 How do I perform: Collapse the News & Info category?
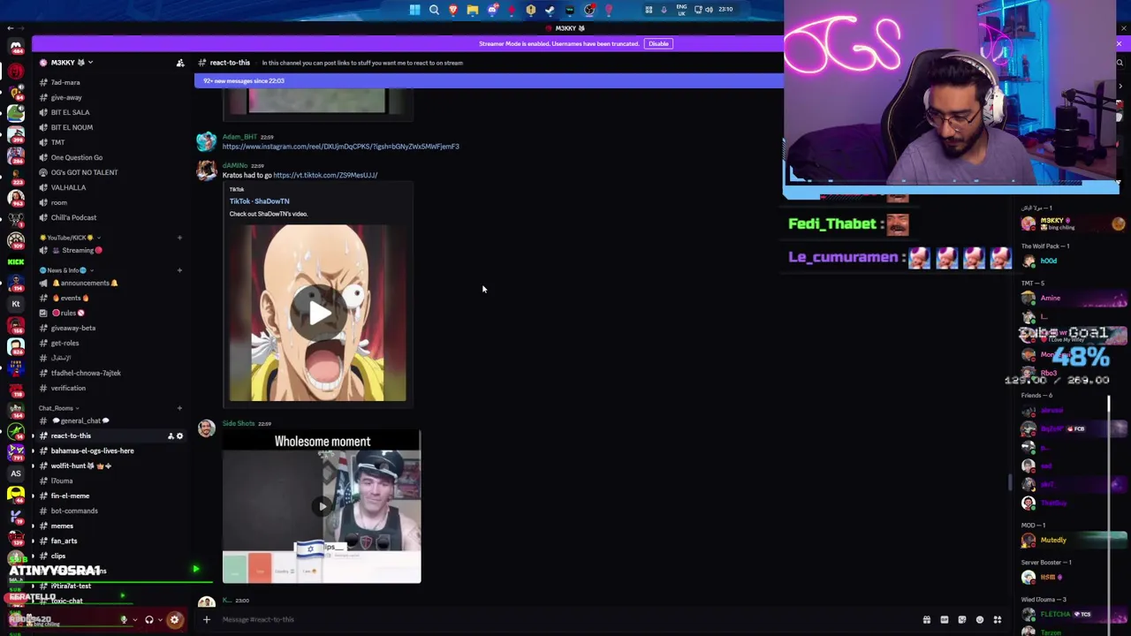65,270
